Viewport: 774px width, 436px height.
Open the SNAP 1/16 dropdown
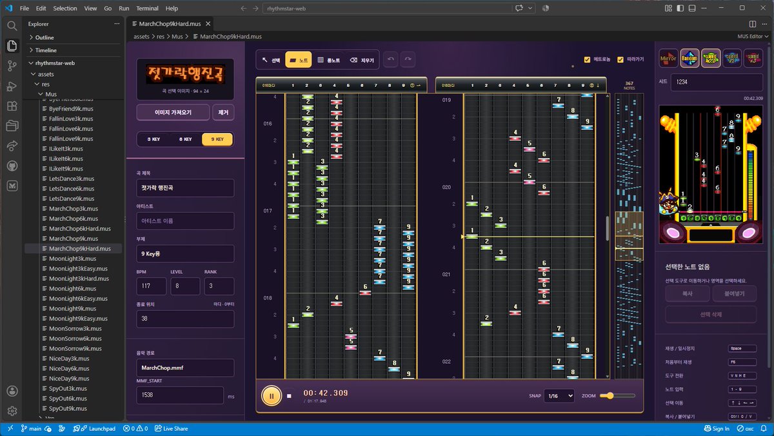tap(559, 396)
